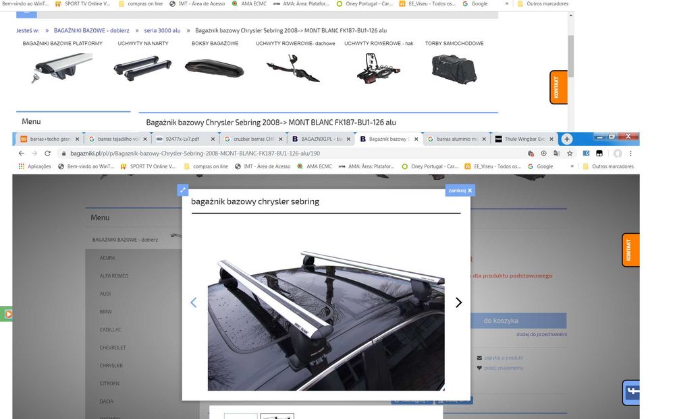Close the lightbox with zamknij button
675x419 pixels.
[x=460, y=191]
